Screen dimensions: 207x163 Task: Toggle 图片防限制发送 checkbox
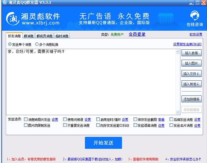[26, 125]
